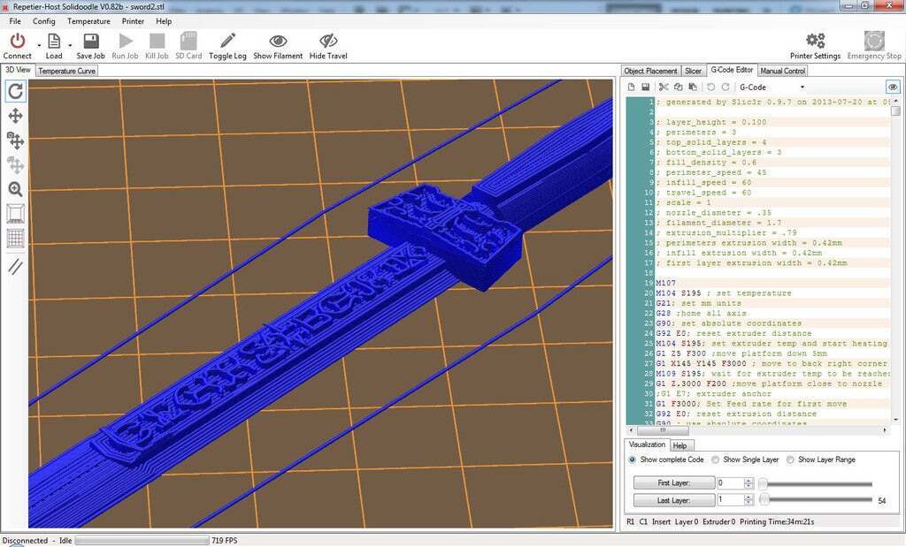
Task: Switch to the 3D View tab
Action: click(x=18, y=70)
